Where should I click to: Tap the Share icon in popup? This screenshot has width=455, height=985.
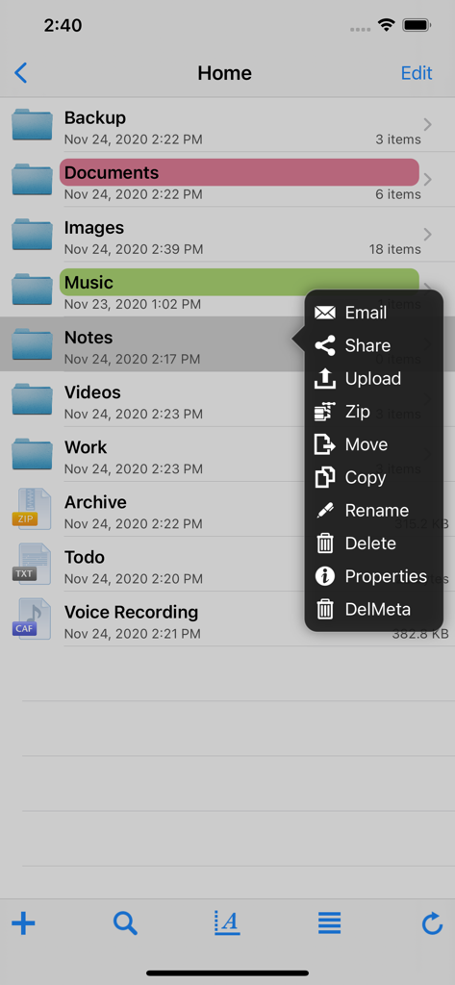tap(325, 345)
